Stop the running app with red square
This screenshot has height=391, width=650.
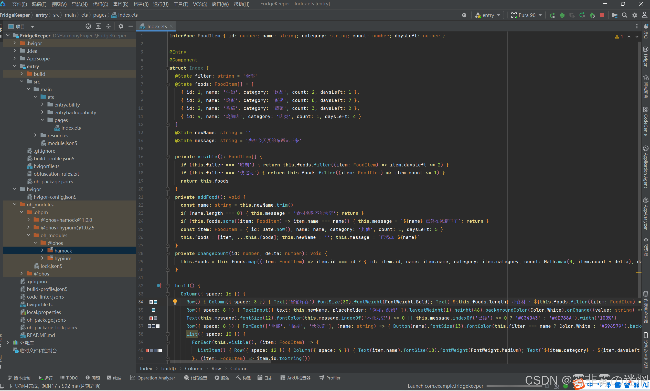tap(602, 15)
